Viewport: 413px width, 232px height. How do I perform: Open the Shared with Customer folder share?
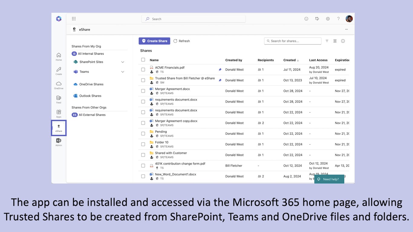171,153
